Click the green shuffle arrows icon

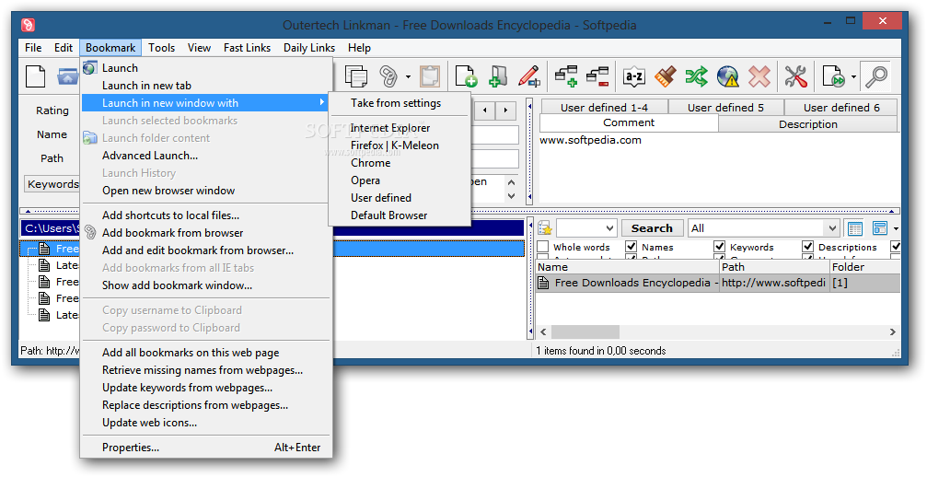(697, 76)
